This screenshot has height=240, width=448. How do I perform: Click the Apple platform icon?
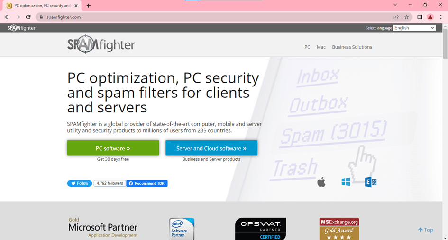(321, 181)
